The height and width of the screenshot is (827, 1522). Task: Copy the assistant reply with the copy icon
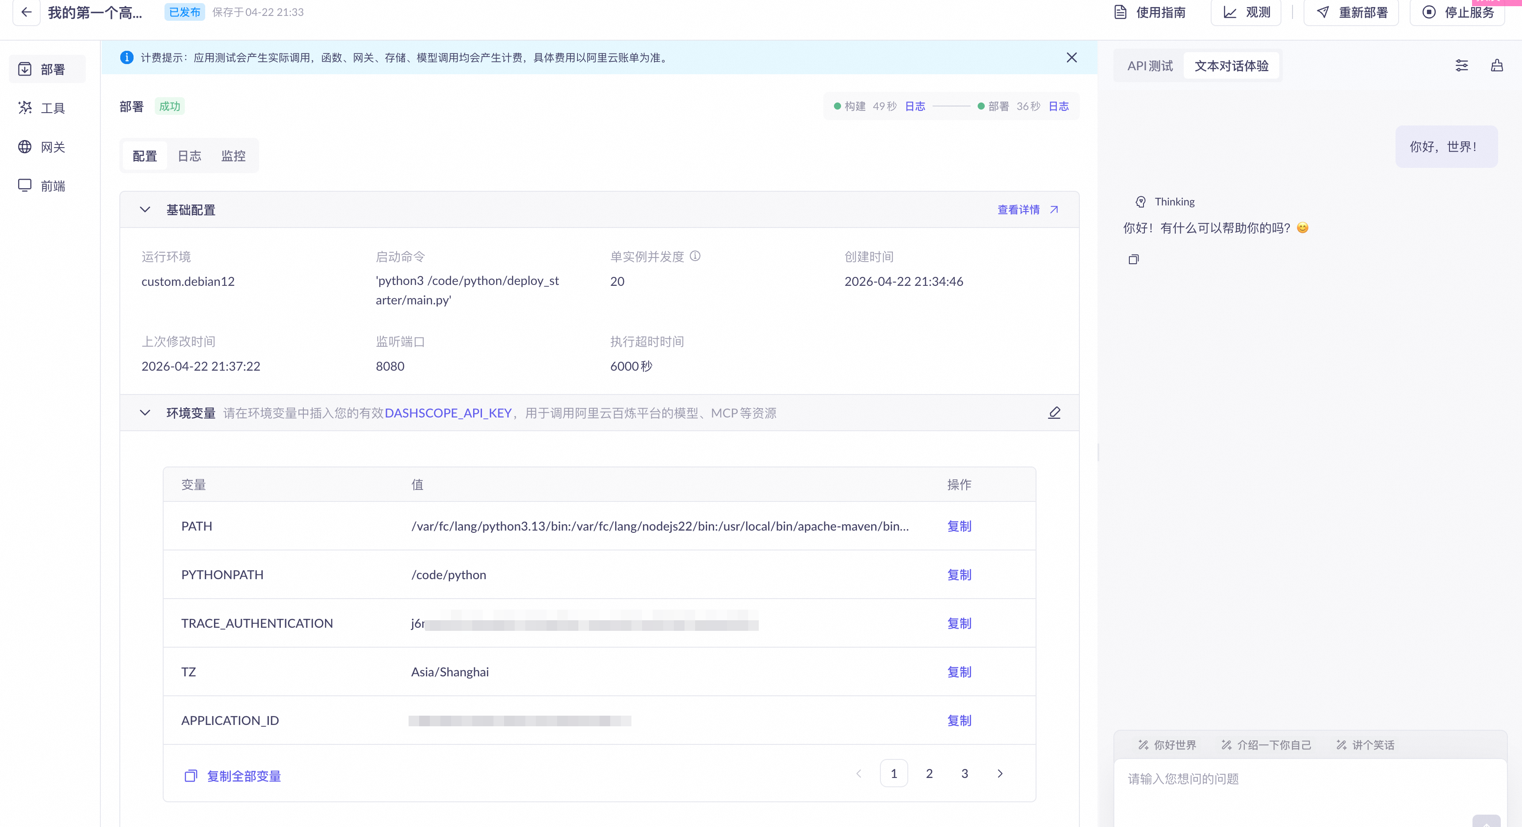(1134, 259)
